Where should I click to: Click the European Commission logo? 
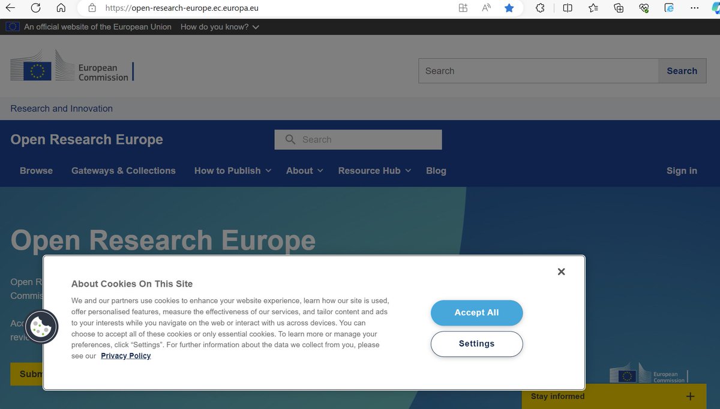(72, 65)
